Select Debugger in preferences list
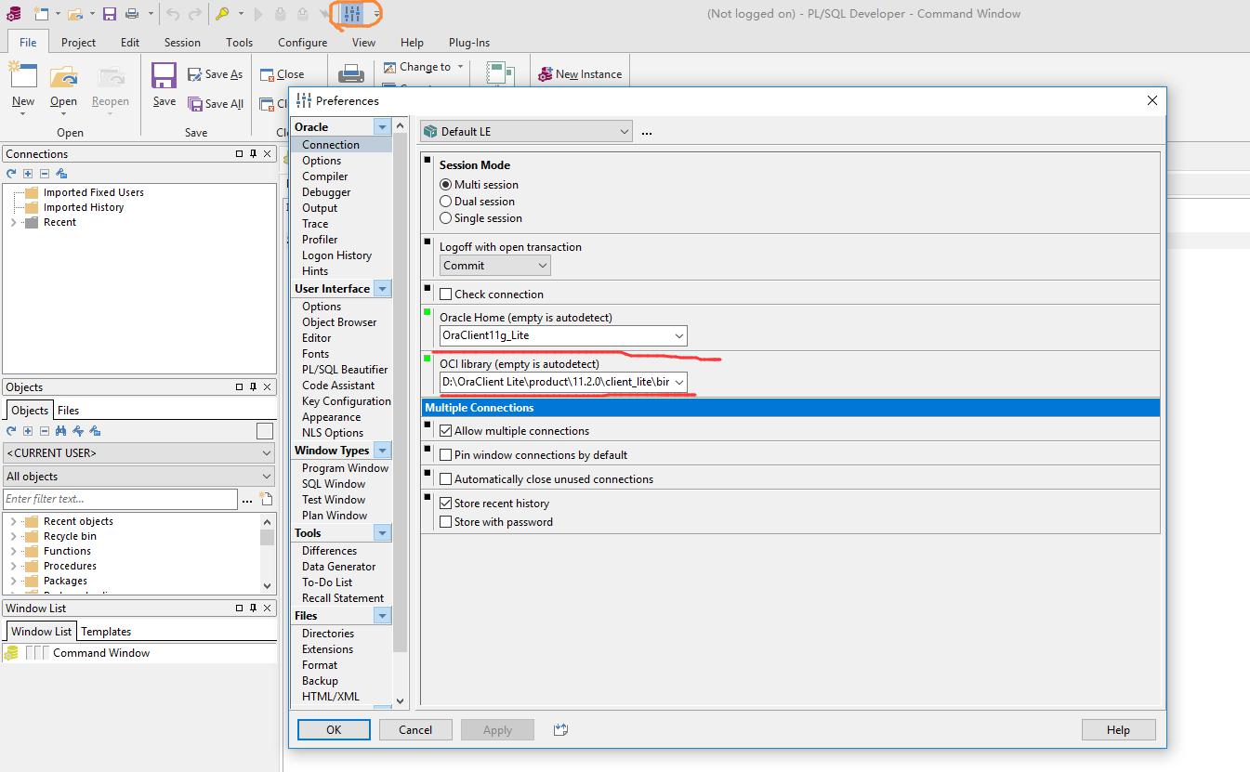This screenshot has width=1250, height=772. point(326,192)
